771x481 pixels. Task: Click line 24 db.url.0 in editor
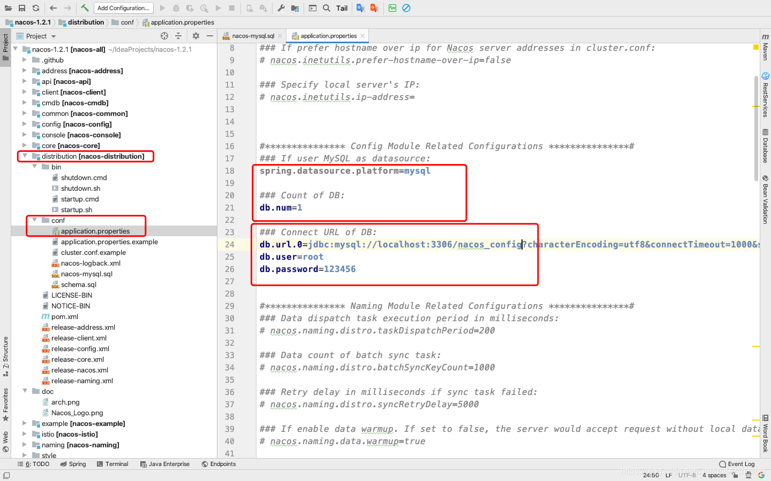pos(508,244)
